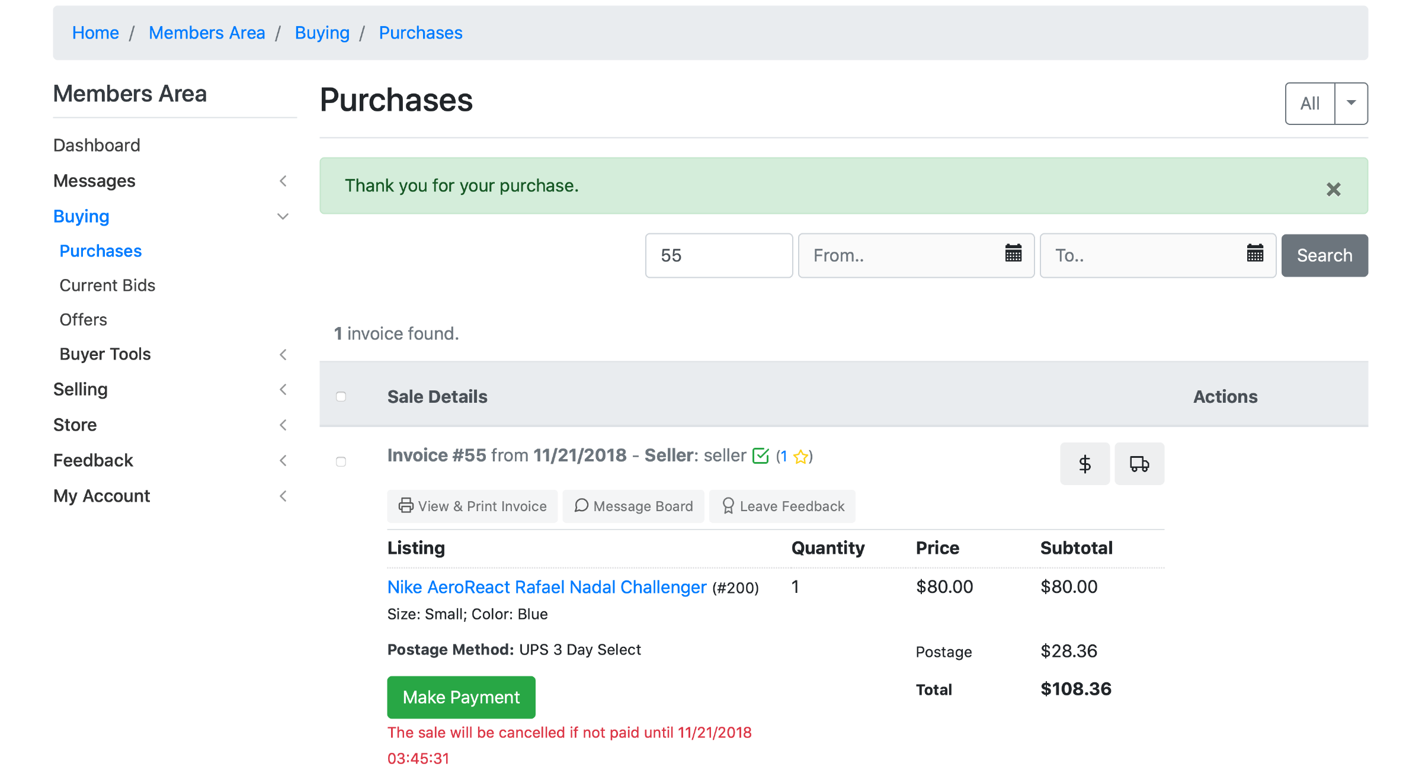The height and width of the screenshot is (770, 1422).
Task: Check the select-all checkbox in header
Action: (x=341, y=397)
